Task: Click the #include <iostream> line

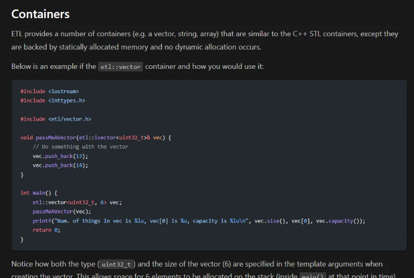Action: coord(50,91)
